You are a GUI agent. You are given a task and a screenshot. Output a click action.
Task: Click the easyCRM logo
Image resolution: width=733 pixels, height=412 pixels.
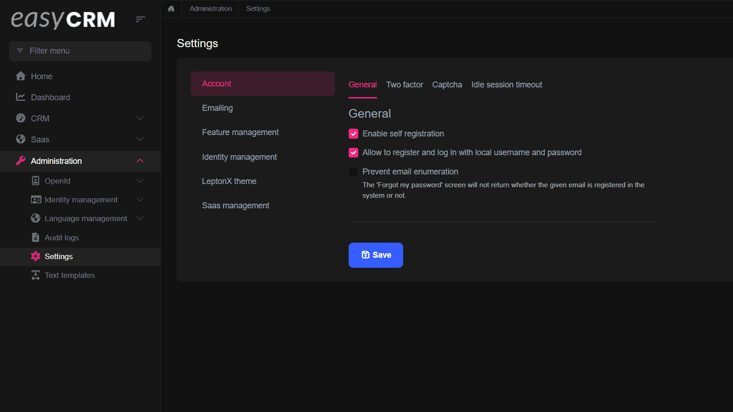(63, 19)
